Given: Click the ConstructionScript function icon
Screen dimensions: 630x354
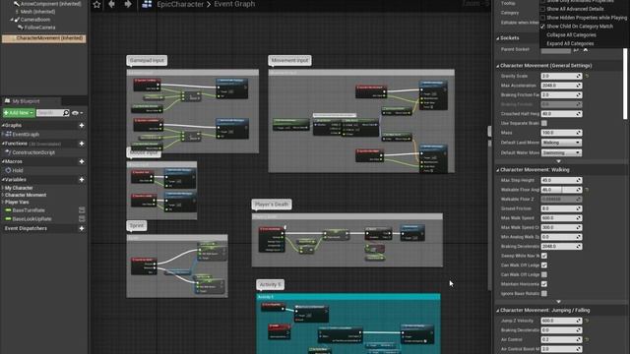Looking at the screenshot, I should [x=8, y=152].
